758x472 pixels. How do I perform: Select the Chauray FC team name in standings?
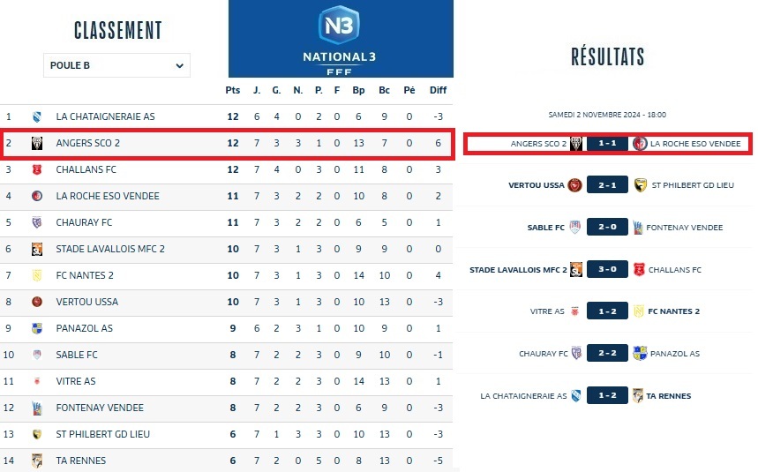pos(84,222)
